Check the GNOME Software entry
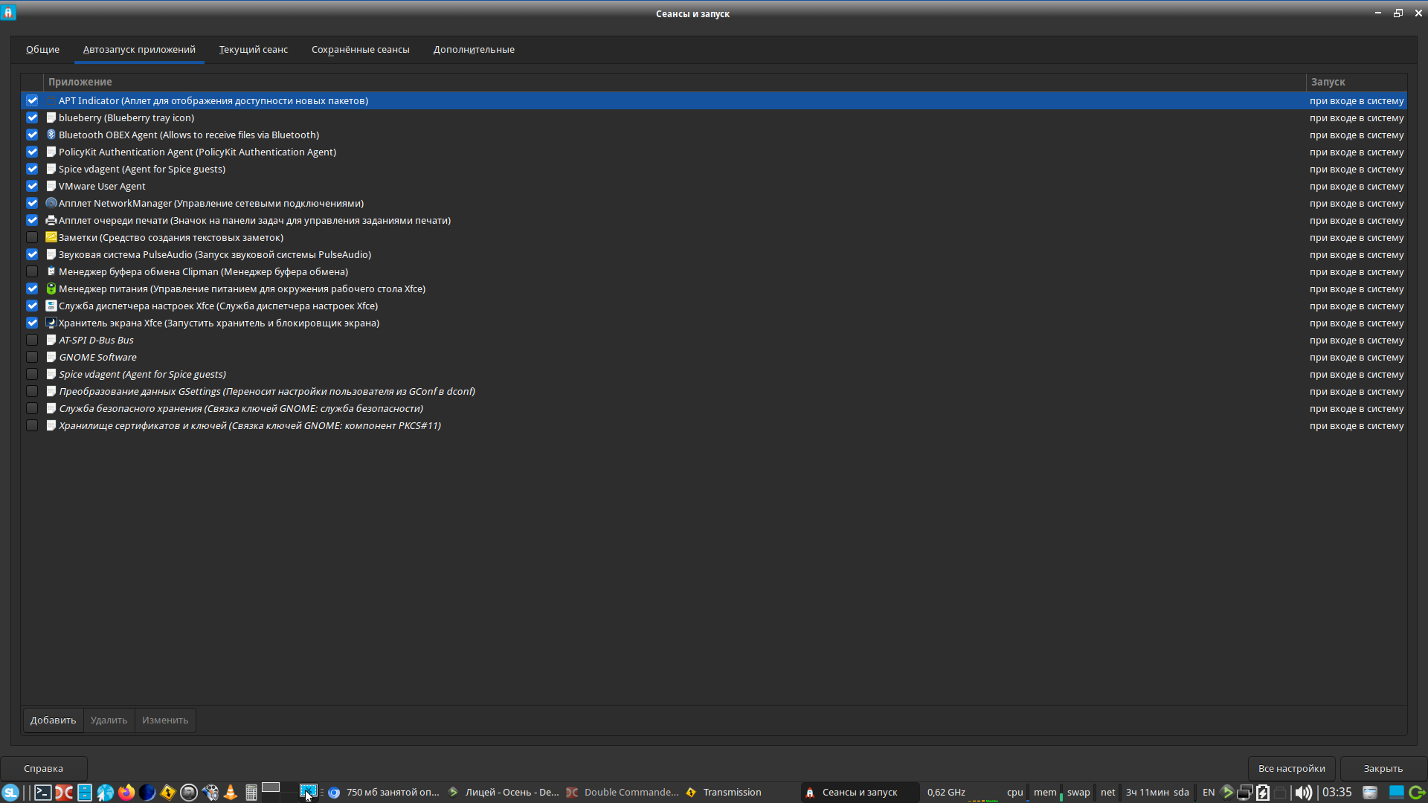1428x803 pixels. (x=32, y=357)
